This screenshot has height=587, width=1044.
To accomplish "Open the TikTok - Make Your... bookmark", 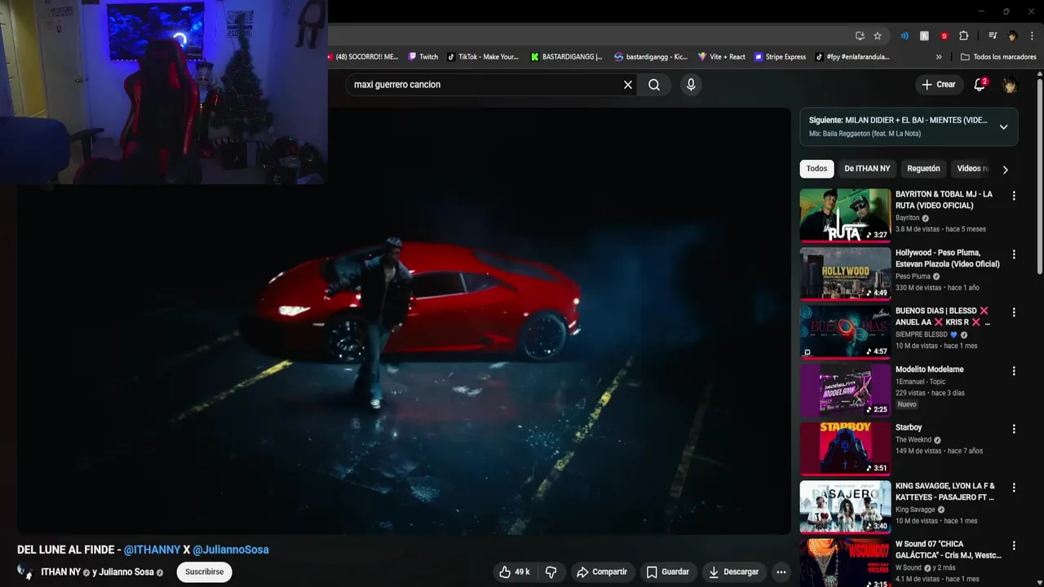I will pyautogui.click(x=483, y=57).
